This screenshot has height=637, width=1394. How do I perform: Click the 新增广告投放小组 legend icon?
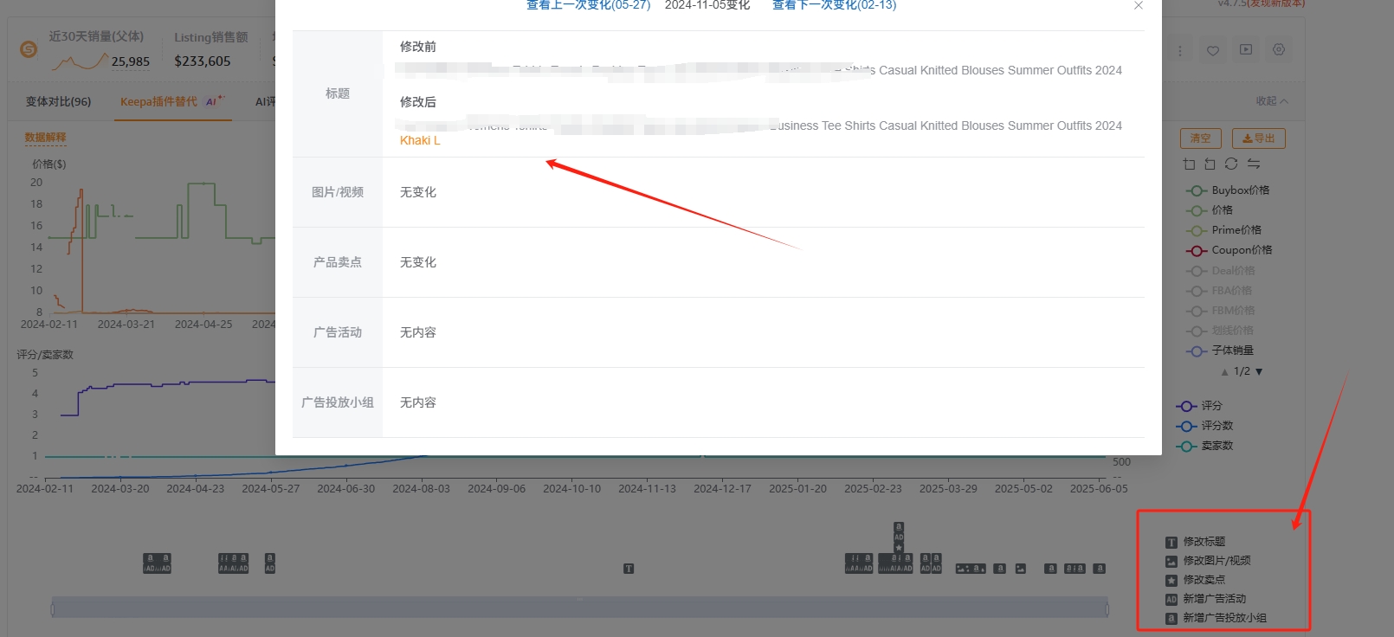1171,619
